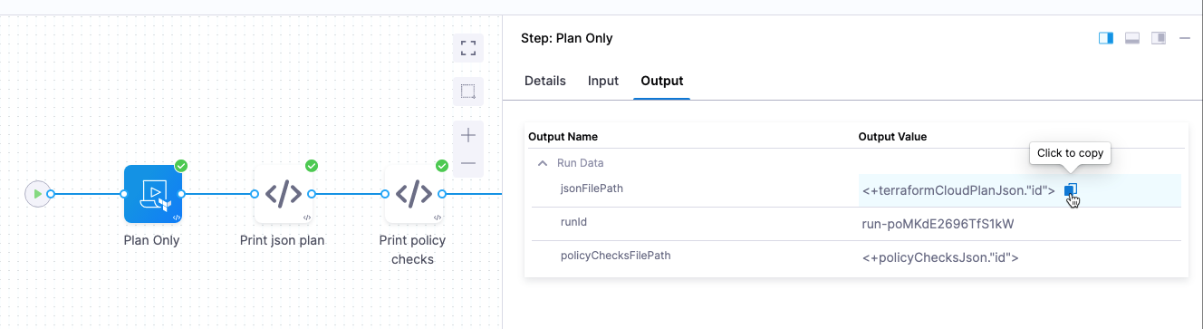
Task: Zoom in the pipeline canvas with plus
Action: pos(468,136)
